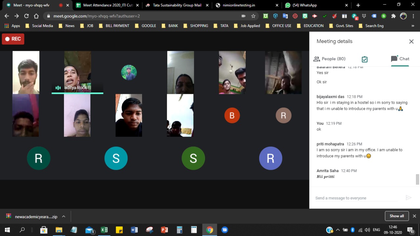Screen dimensions: 420x236
Task: Select the teal S participant avatar
Action: [116, 158]
